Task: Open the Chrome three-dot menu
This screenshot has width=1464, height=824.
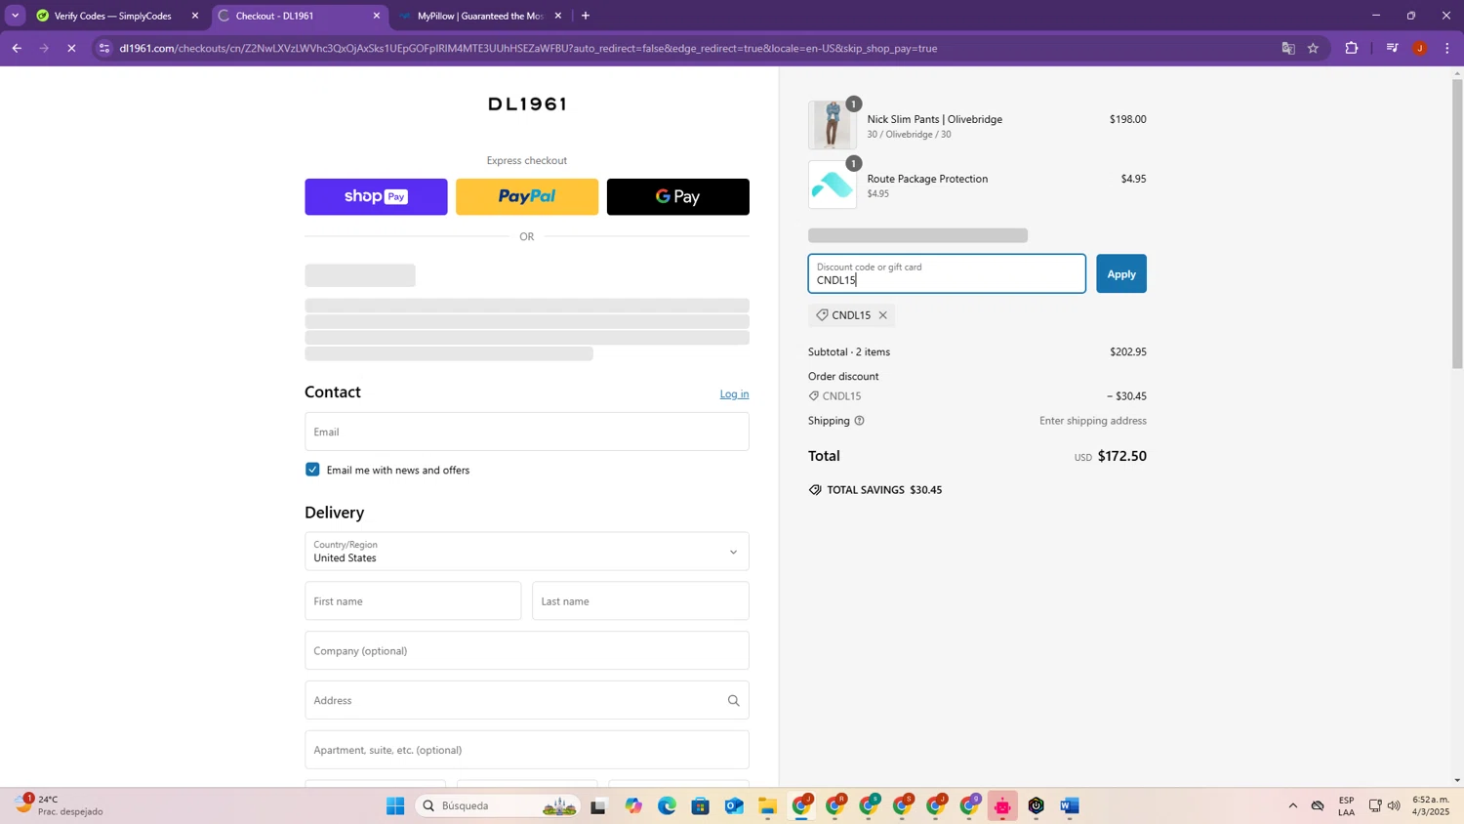Action: point(1447,48)
